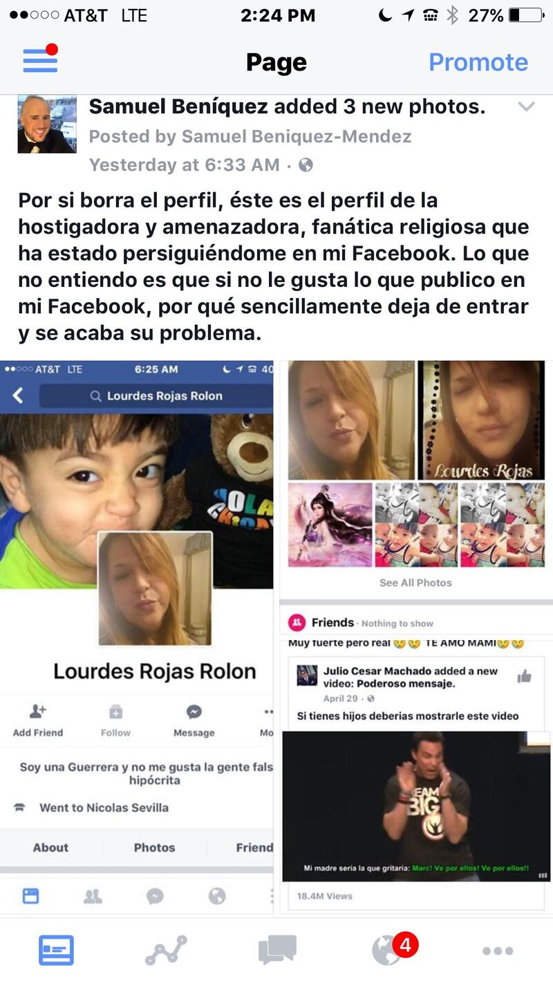
Task: Tap the back arrow in the embedded screenshot
Action: click(x=18, y=395)
